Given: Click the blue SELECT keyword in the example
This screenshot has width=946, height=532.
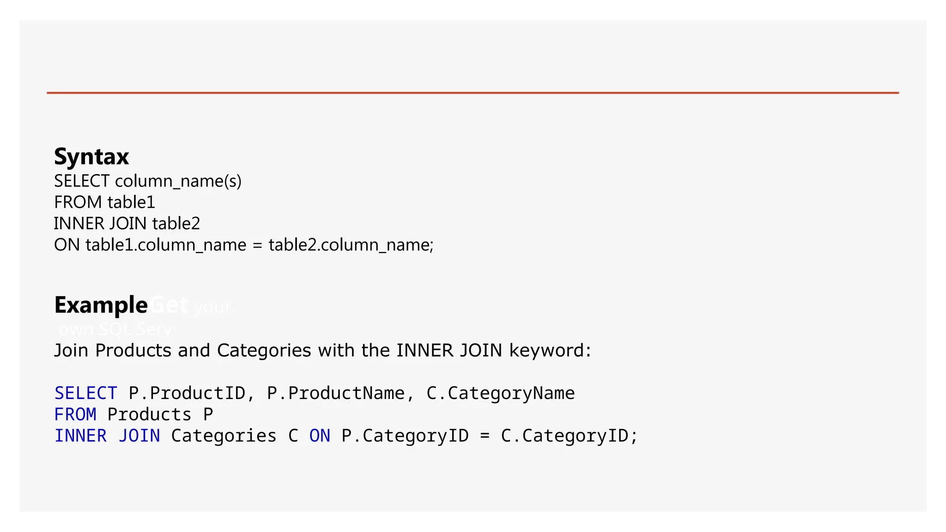Looking at the screenshot, I should coord(86,393).
